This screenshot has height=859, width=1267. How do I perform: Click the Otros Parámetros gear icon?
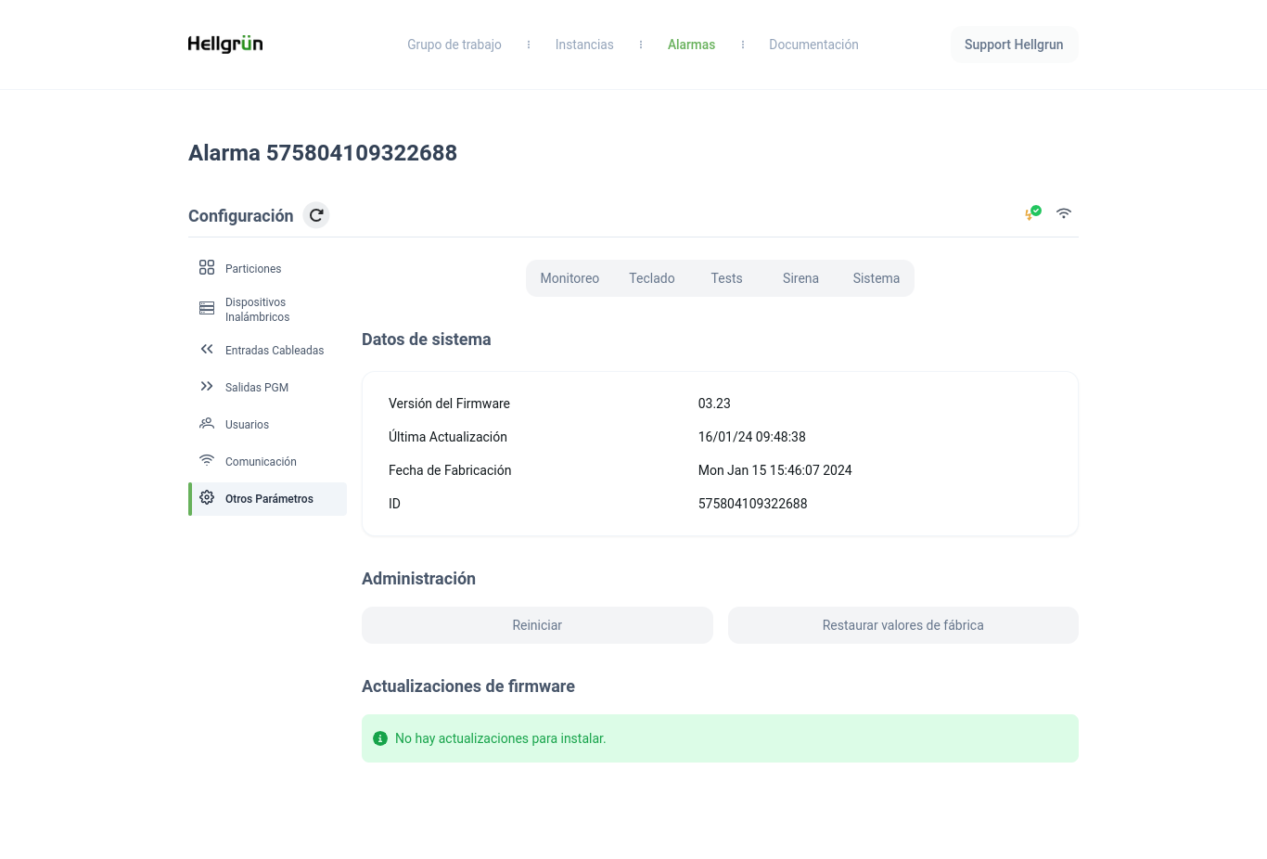207,498
